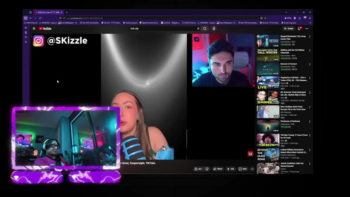The image size is (350, 197).
Task: Open the sidebar AI sparkle icon
Action: 26,28
